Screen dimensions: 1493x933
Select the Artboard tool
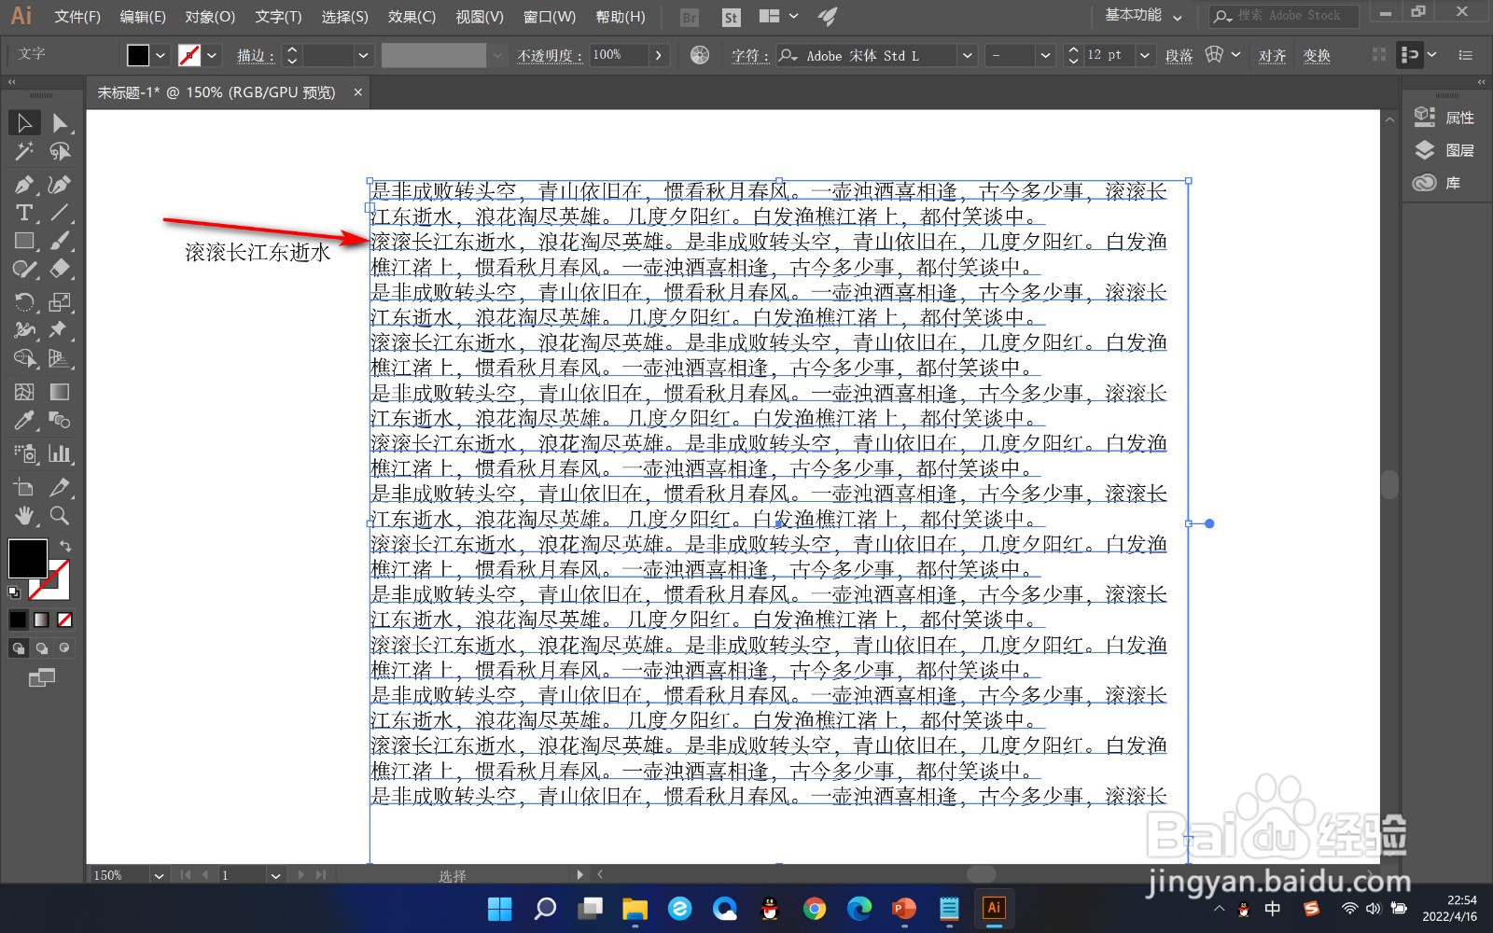[x=24, y=487]
